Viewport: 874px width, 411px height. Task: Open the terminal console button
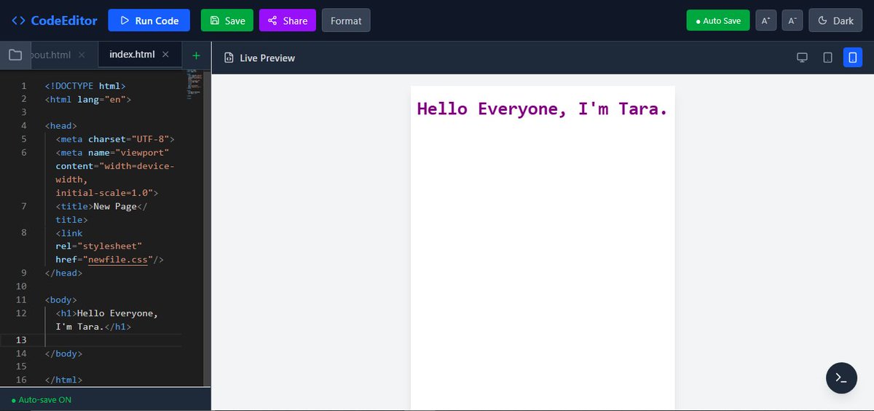(x=841, y=377)
